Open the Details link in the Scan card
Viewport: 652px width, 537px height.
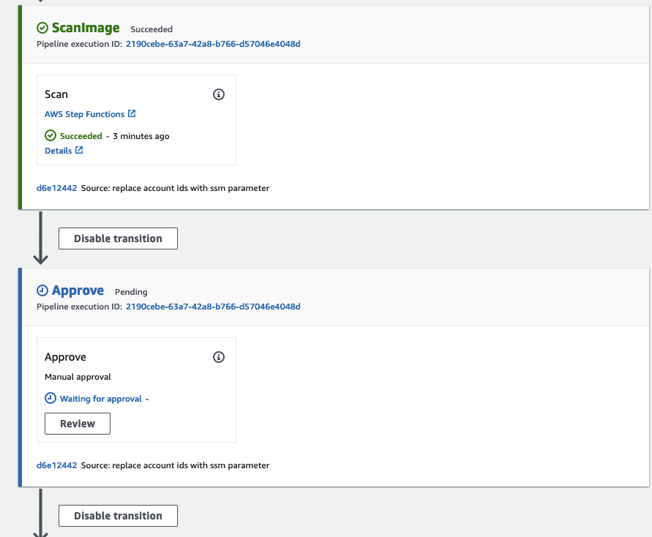tap(59, 151)
